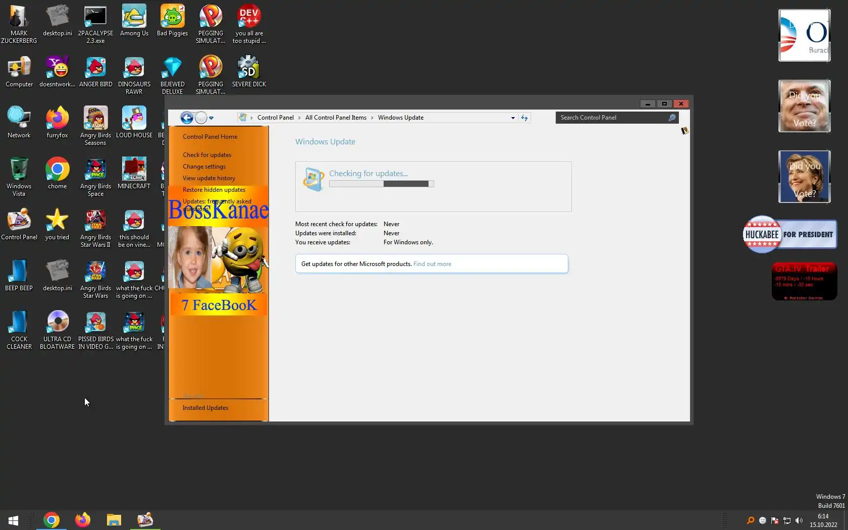Open the ANGER BIRD desktop icon

pos(95,72)
